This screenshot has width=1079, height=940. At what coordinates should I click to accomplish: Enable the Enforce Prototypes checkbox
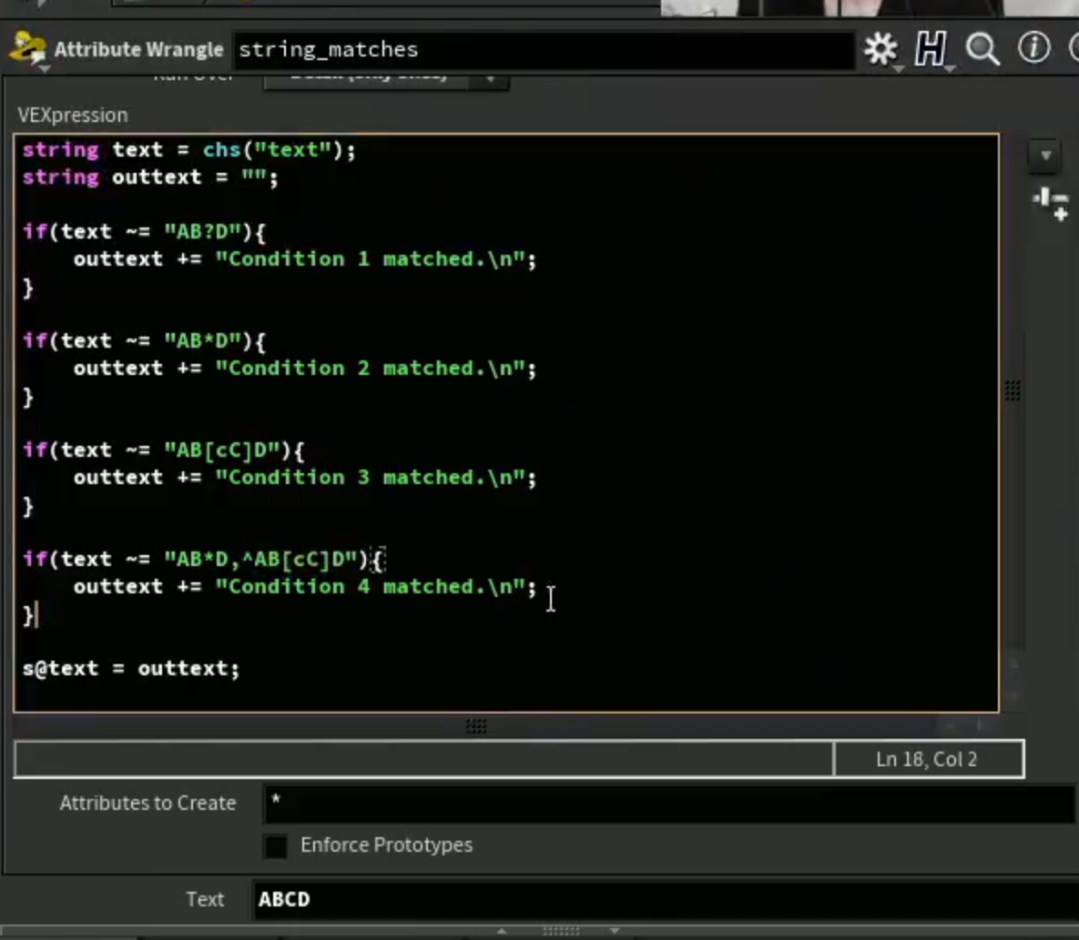click(x=275, y=845)
